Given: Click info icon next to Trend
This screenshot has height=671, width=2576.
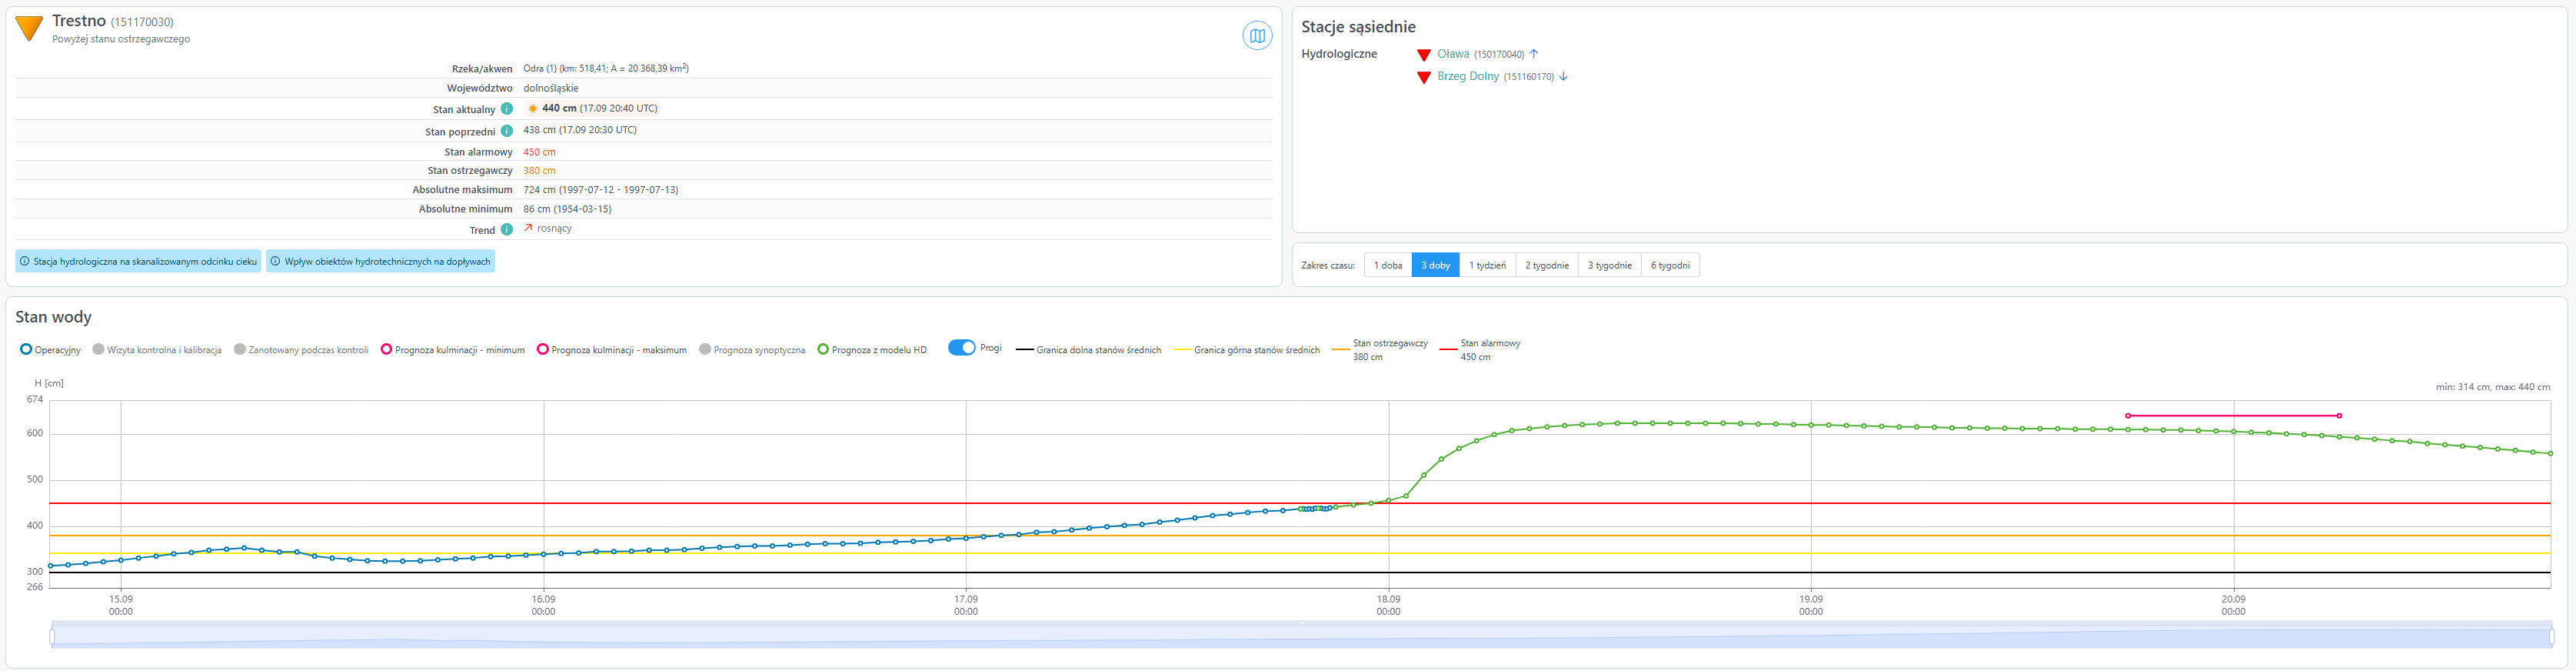Looking at the screenshot, I should coord(507,230).
